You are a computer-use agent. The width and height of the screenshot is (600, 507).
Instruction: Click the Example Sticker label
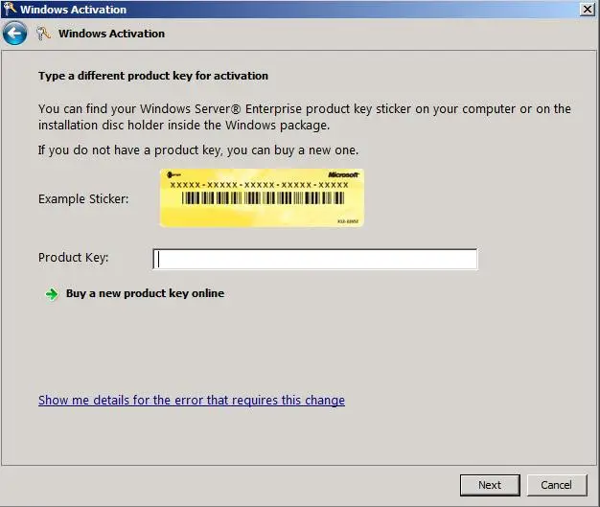[x=83, y=199]
